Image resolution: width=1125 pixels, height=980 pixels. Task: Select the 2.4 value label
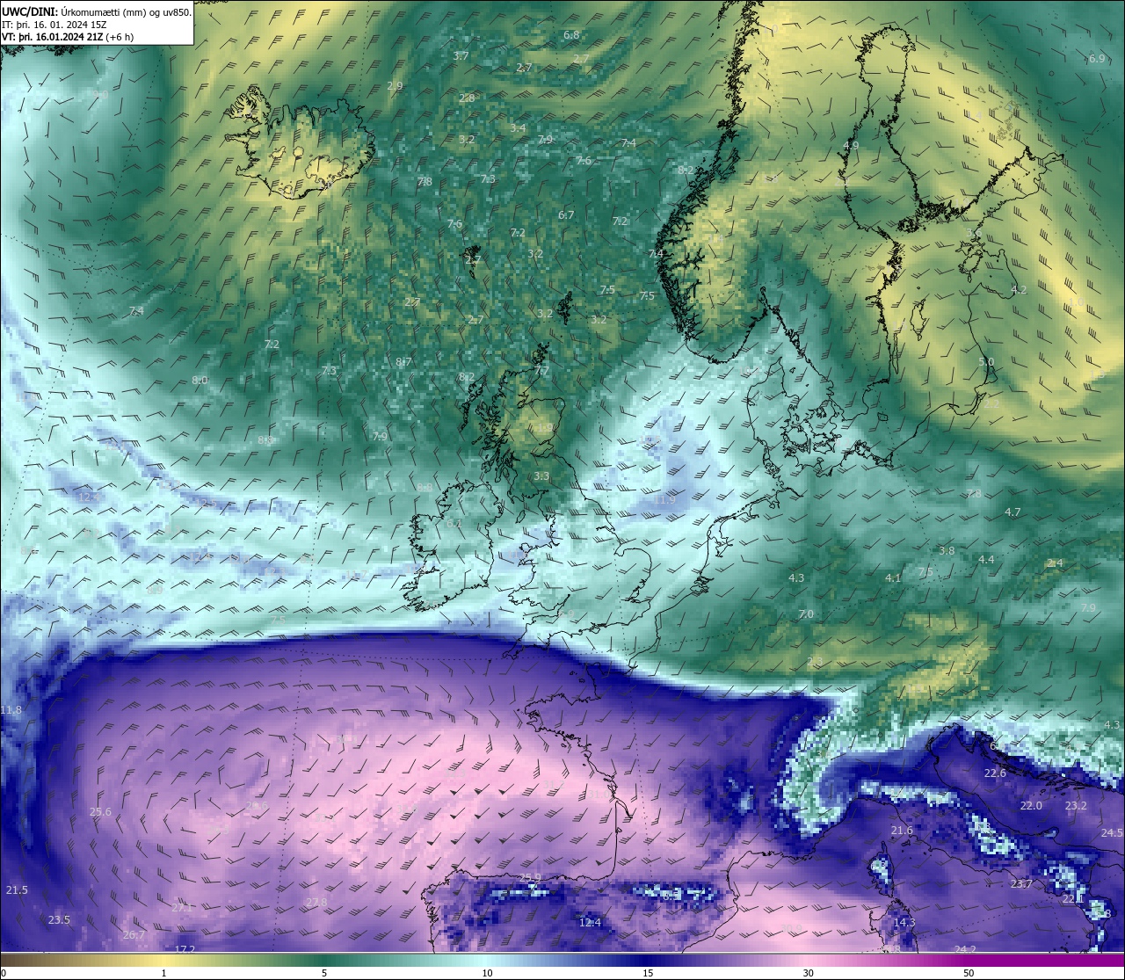[x=1055, y=563]
